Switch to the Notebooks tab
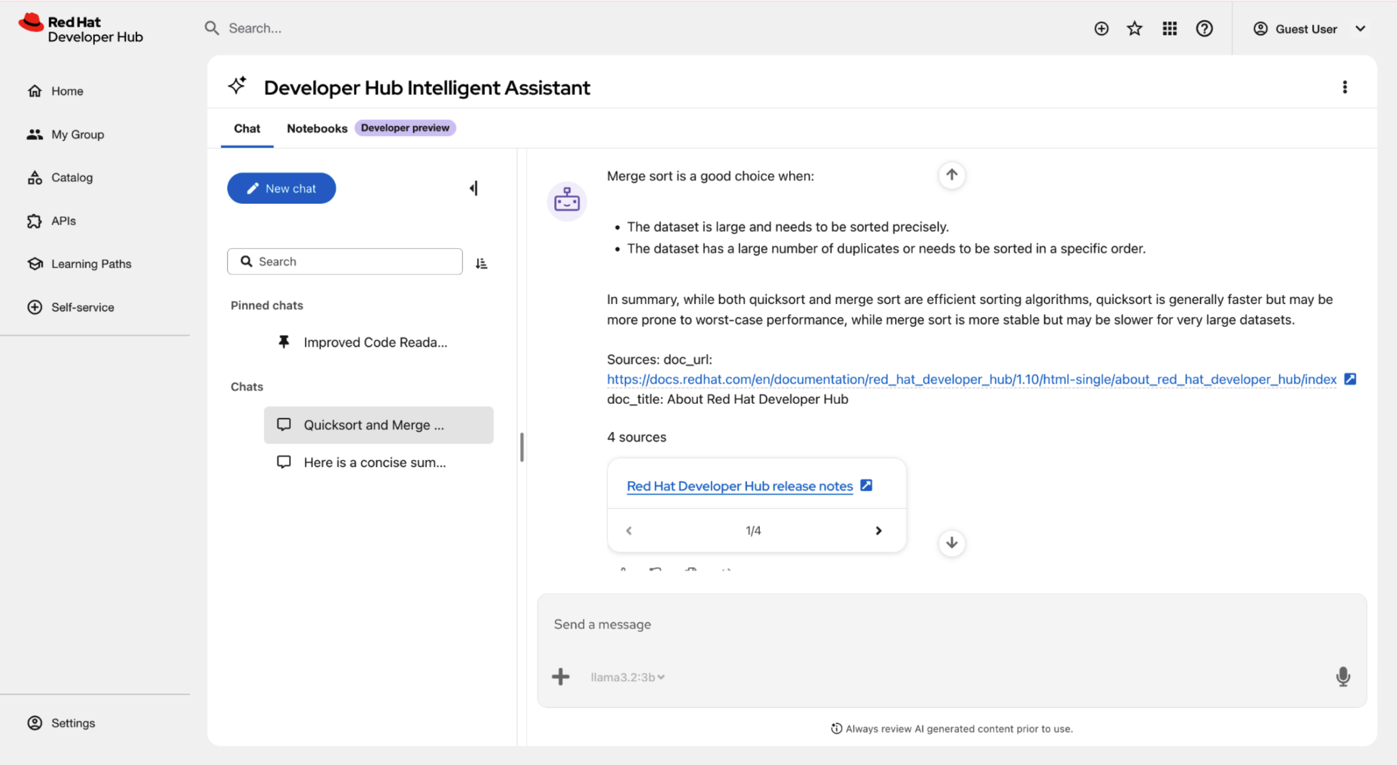This screenshot has height=765, width=1397. point(317,128)
